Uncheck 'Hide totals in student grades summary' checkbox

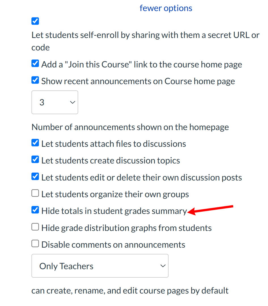pyautogui.click(x=35, y=210)
